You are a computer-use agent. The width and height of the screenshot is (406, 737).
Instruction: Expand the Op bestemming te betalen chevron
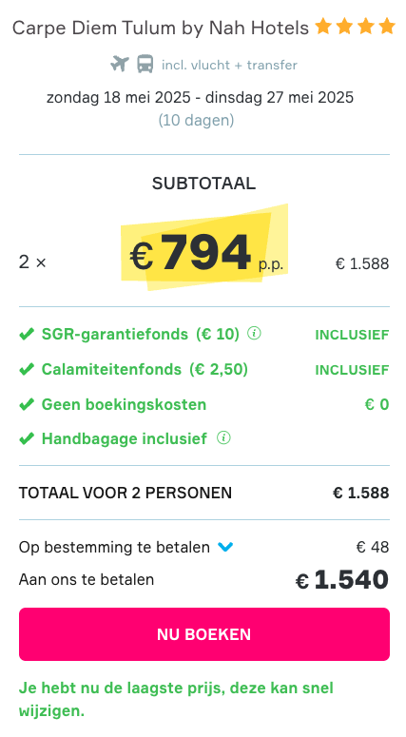click(225, 547)
